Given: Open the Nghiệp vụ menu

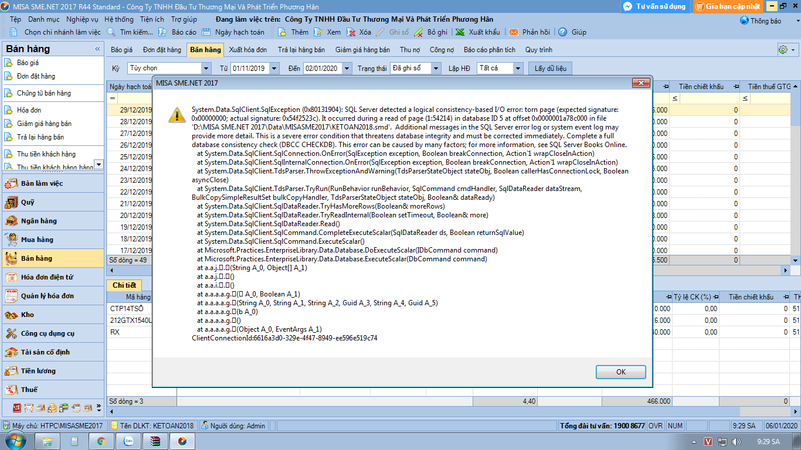Looking at the screenshot, I should point(82,19).
